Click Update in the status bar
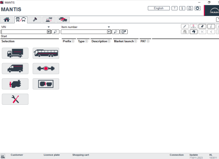 194,155
